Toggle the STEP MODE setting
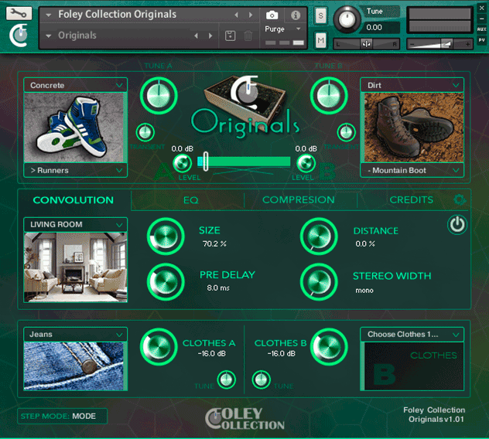The height and width of the screenshot is (439, 489). (62, 416)
